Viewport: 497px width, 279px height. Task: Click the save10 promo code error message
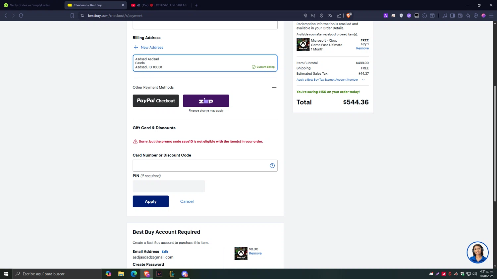[201, 141]
